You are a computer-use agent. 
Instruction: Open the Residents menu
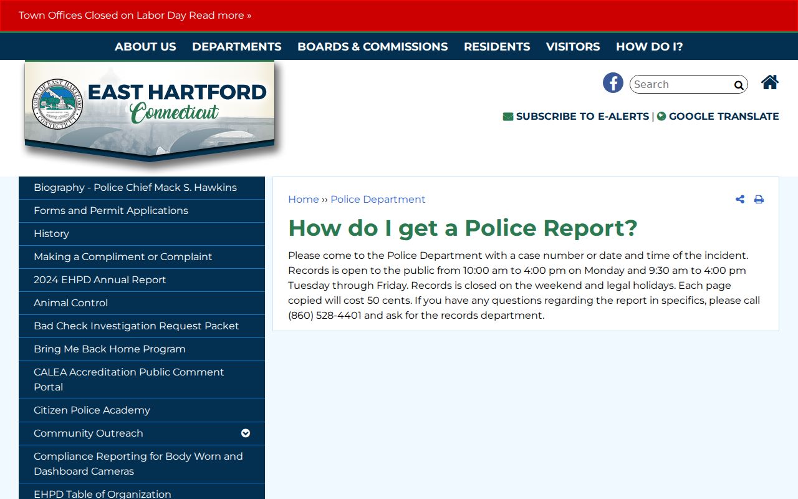coord(497,47)
